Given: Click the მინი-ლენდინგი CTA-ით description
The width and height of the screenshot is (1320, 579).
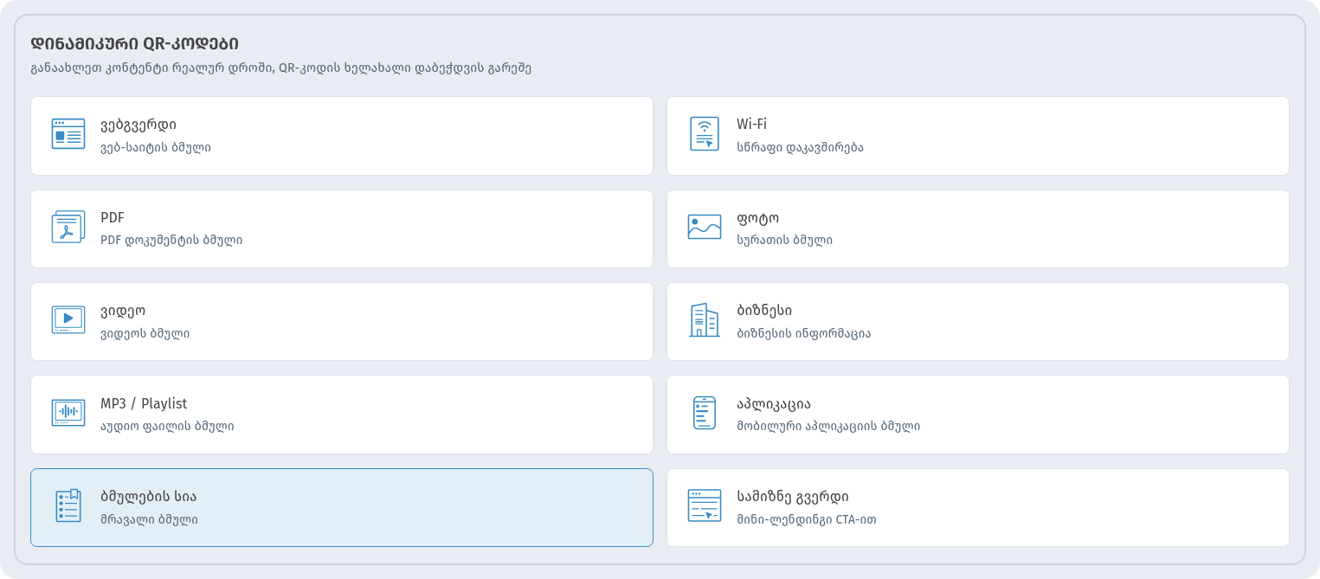Looking at the screenshot, I should [x=807, y=519].
